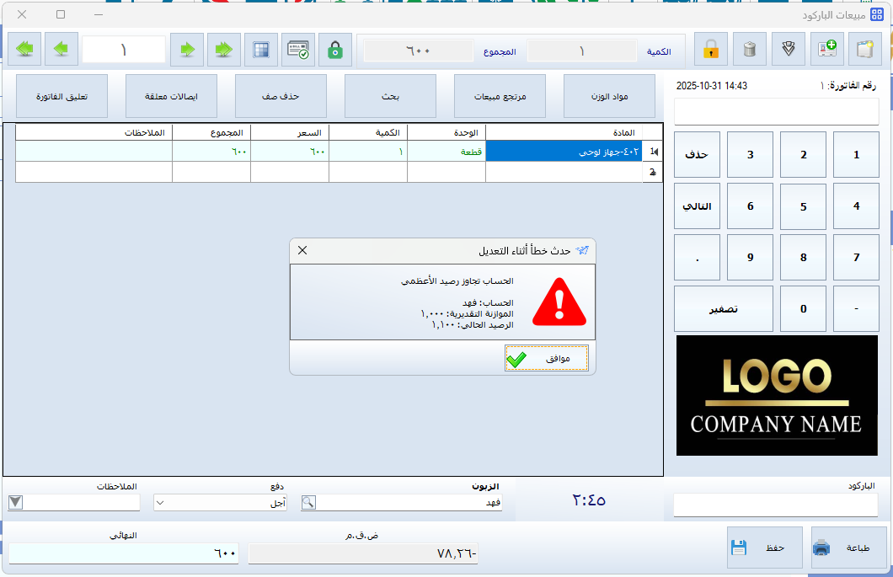
Task: Click the طباعة print button
Action: point(848,548)
